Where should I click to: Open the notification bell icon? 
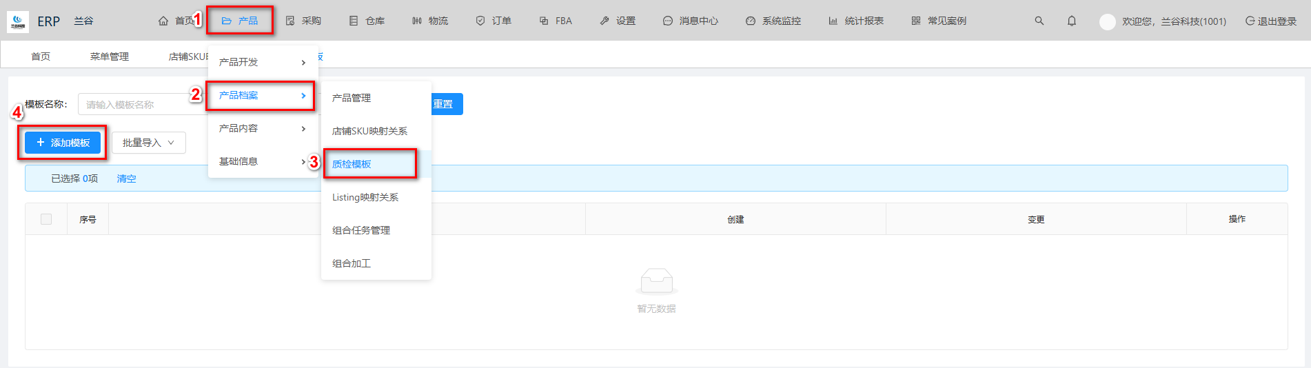[x=1071, y=21]
